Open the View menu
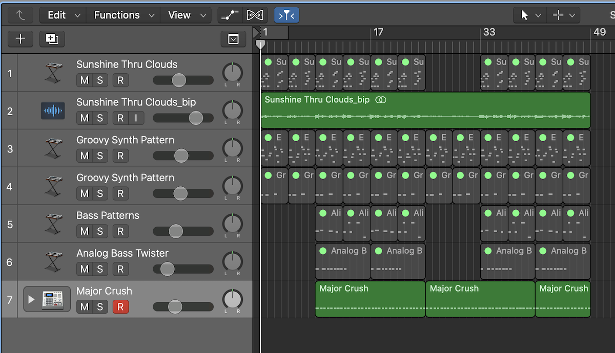Image resolution: width=615 pixels, height=353 pixels. [x=186, y=15]
